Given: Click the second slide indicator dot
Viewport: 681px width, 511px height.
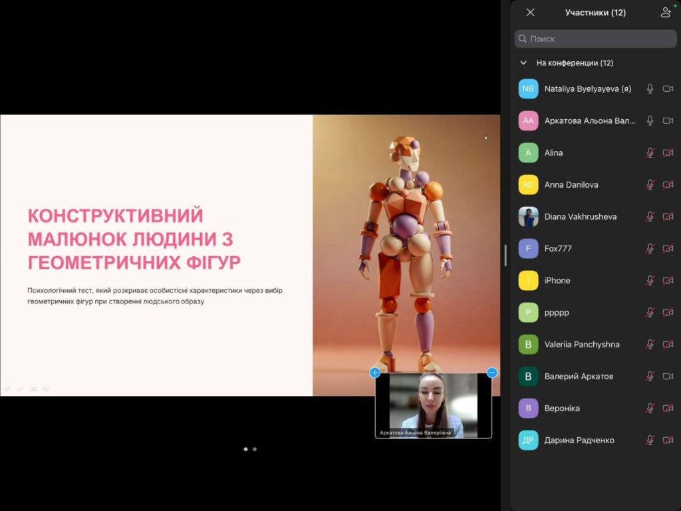Looking at the screenshot, I should [253, 449].
